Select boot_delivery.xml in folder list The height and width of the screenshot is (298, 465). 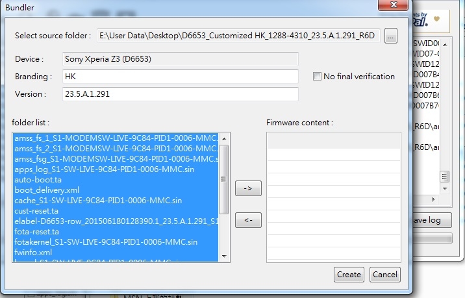tap(116, 190)
